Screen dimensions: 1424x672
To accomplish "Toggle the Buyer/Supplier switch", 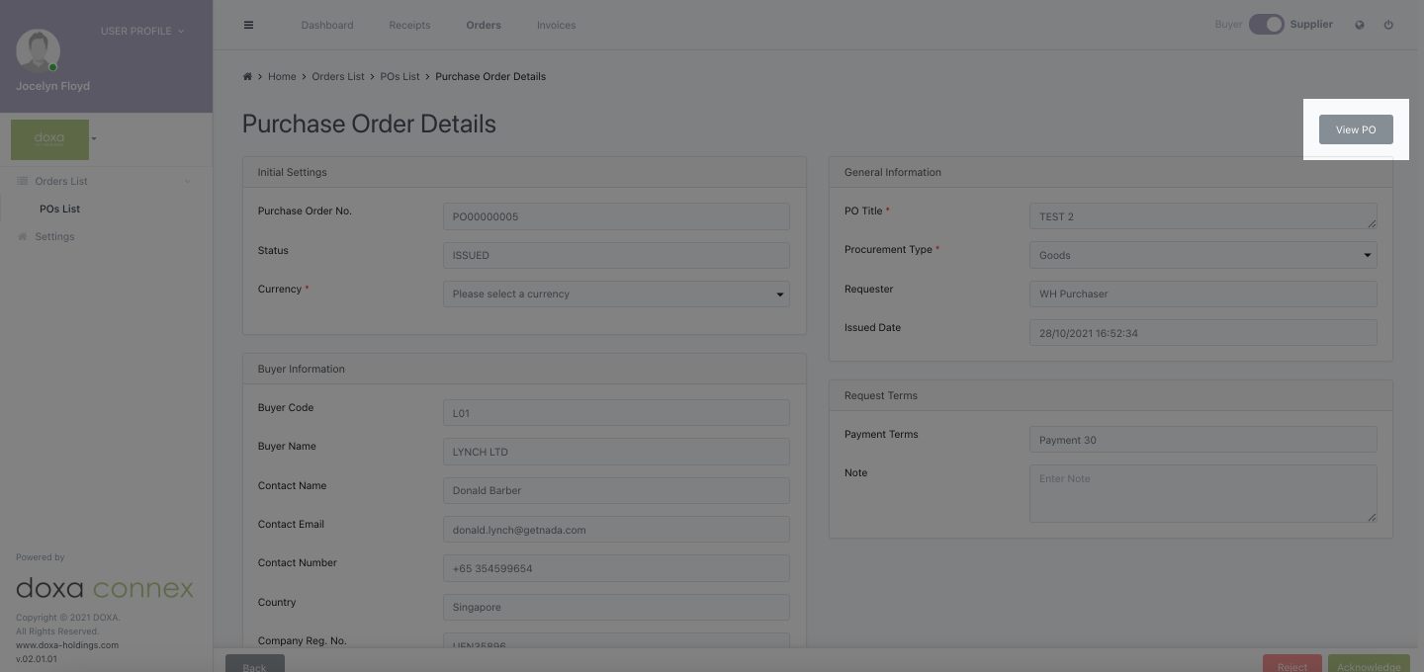I will tap(1266, 25).
